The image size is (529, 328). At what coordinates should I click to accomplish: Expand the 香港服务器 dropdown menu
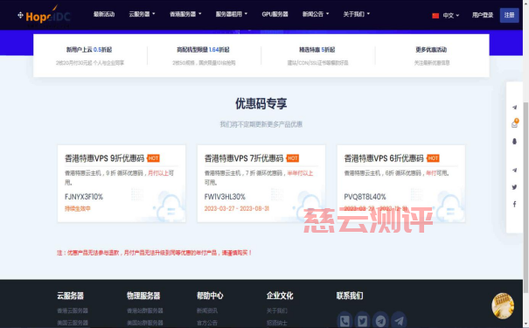click(x=185, y=14)
